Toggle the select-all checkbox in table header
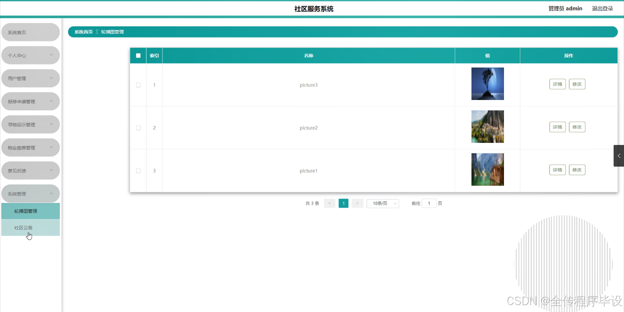The height and width of the screenshot is (312, 624). coord(138,55)
